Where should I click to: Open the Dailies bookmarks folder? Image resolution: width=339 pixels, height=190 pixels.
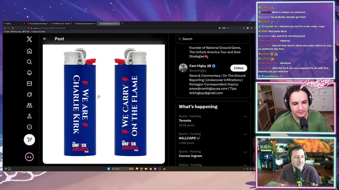click(7, 32)
